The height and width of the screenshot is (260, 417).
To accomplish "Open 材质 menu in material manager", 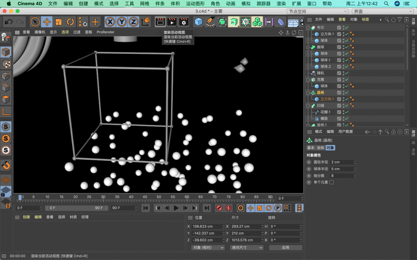I will coord(73,217).
